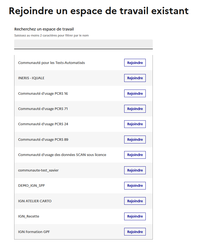
Task: Select the 'communaute-test_xavier' entry text
Action: (x=38, y=170)
